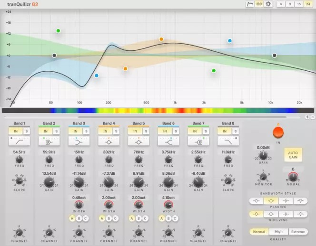Image resolution: width=316 pixels, height=246 pixels.
Task: Select width curve B for Band 4
Action: 109,218
